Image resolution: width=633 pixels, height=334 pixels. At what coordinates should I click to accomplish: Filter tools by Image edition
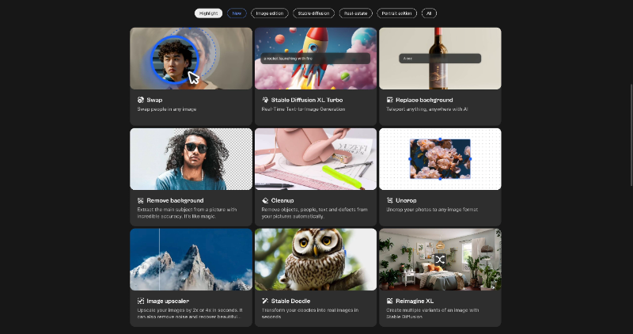[x=270, y=13]
